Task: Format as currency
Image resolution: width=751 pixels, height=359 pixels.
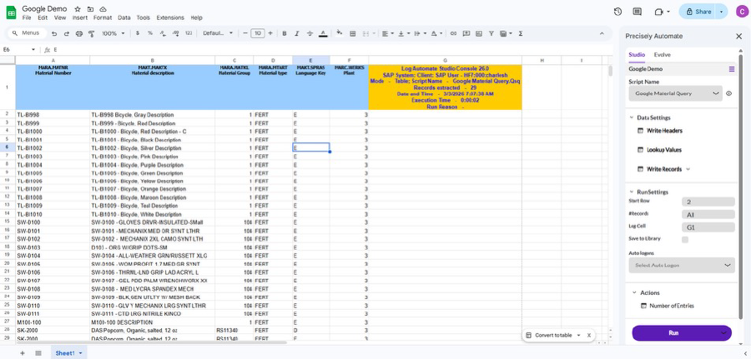Action: click(138, 33)
